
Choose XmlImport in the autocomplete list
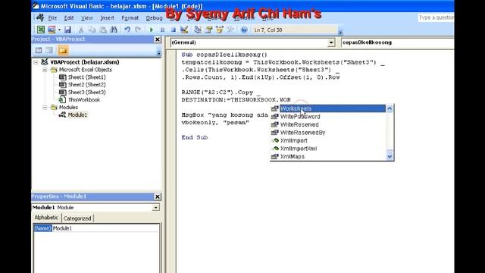[328, 140]
